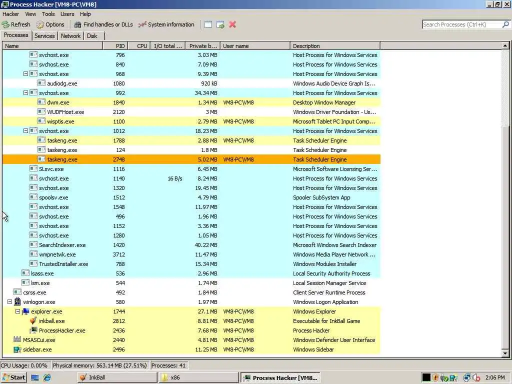
Task: Collapse the svchost.exe 992 tree node
Action: (x=25, y=92)
